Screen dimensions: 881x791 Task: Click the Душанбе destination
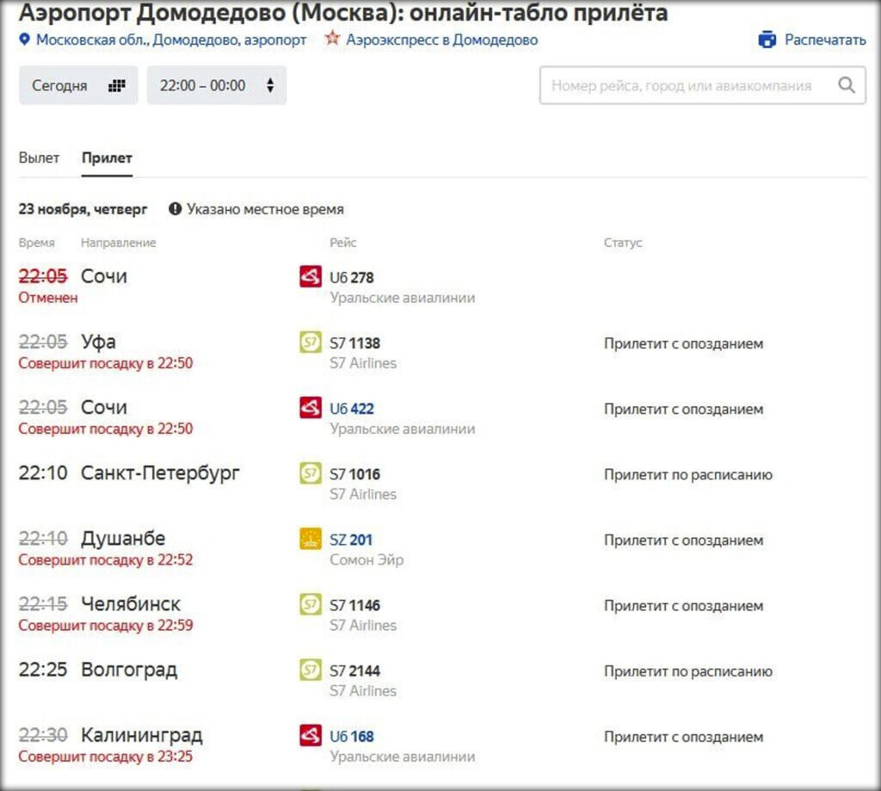click(x=123, y=539)
